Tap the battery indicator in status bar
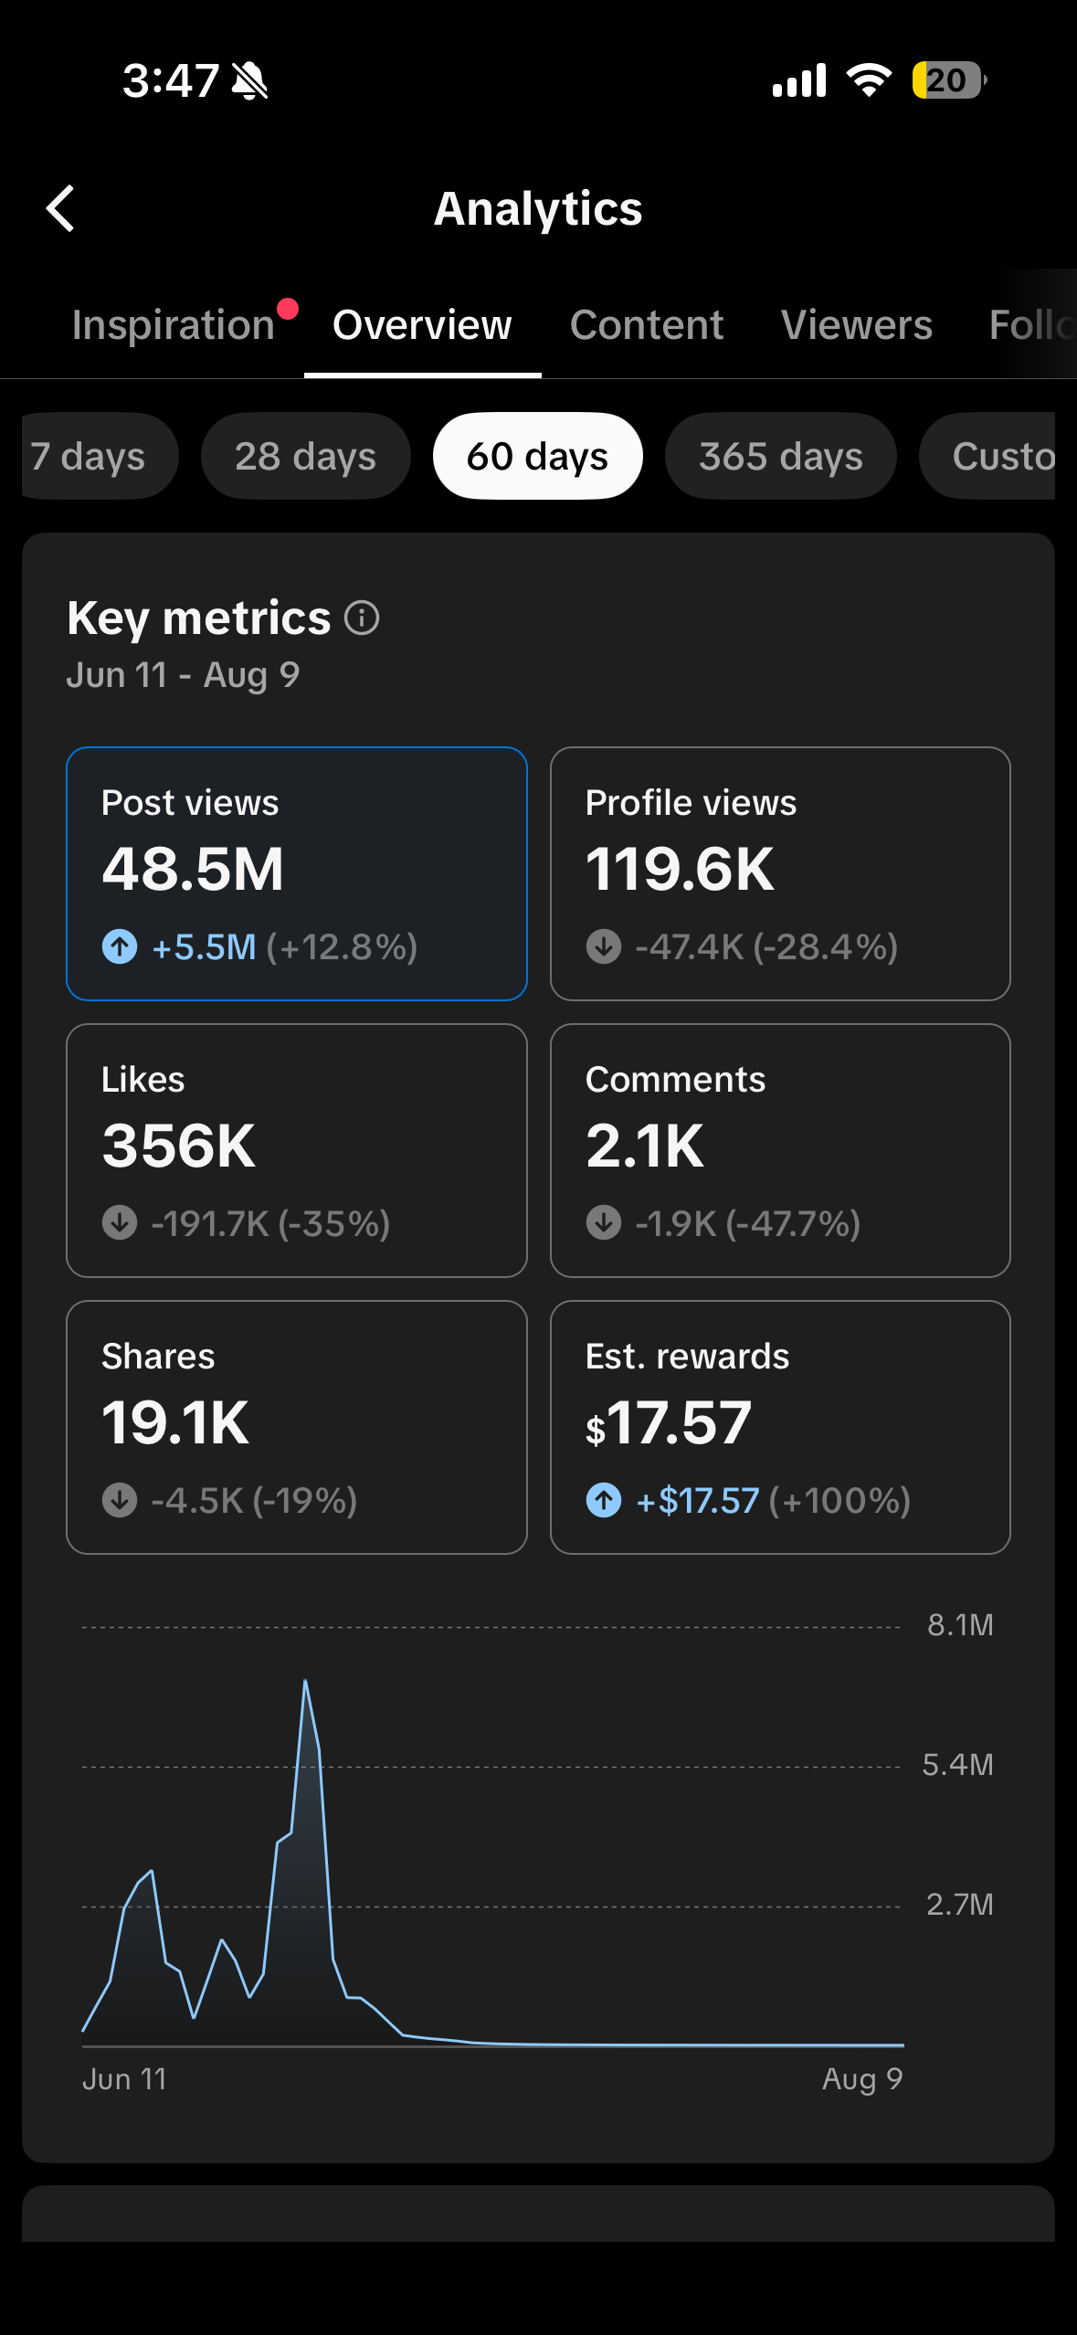The height and width of the screenshot is (2335, 1077). point(949,80)
